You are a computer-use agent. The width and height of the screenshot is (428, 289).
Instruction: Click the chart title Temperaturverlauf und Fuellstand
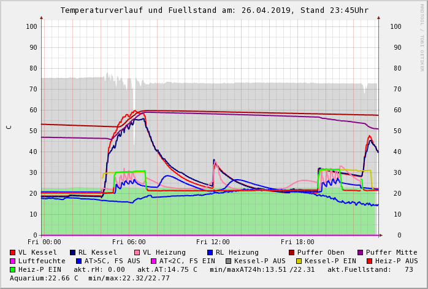click(214, 10)
